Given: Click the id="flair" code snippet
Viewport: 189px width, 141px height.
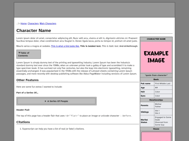Looking at the screenshot, I should (72, 116).
